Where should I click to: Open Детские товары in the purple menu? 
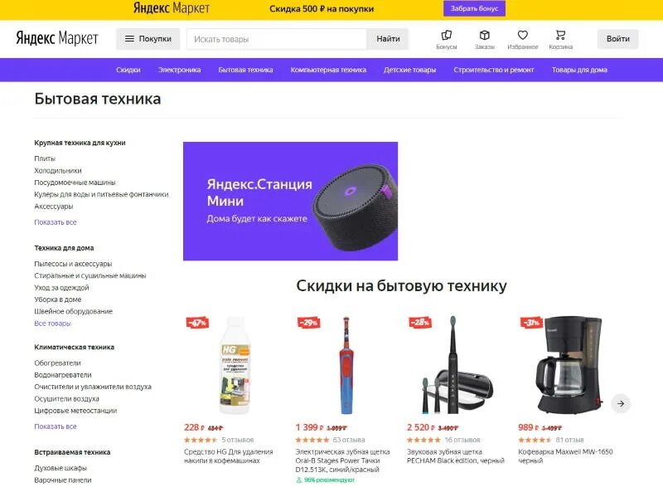click(409, 70)
